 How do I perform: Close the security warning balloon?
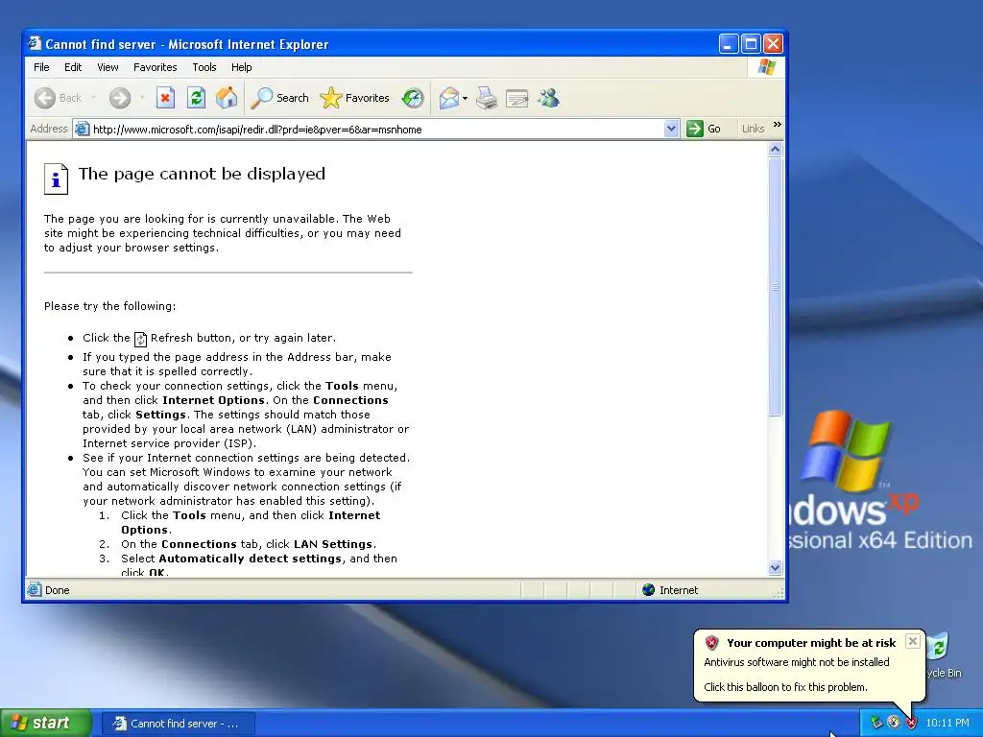(x=913, y=640)
